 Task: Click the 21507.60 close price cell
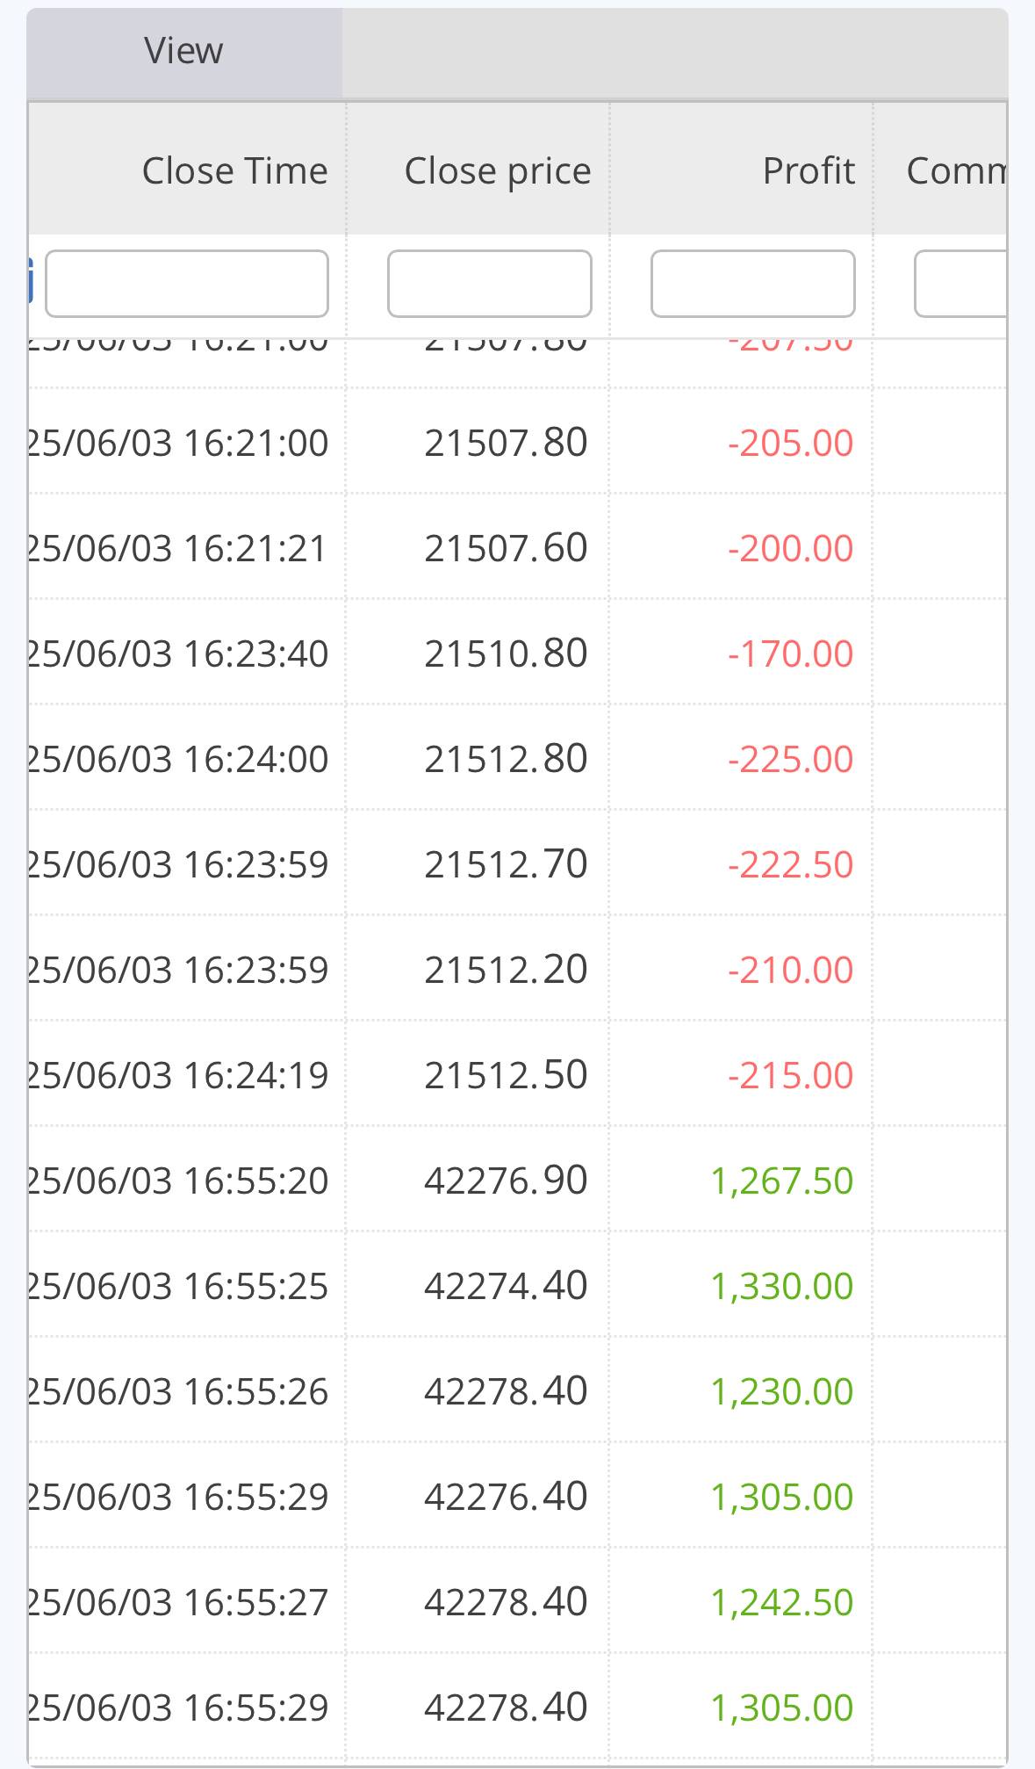point(506,548)
